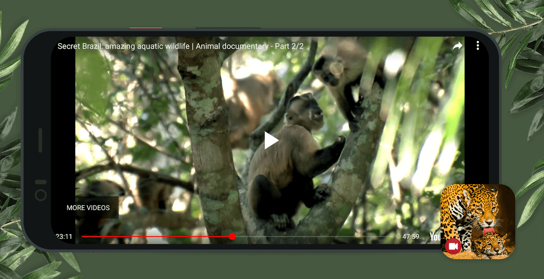Viewport: 544px width, 279px height.
Task: Open the three-dot more options menu
Action: (478, 46)
